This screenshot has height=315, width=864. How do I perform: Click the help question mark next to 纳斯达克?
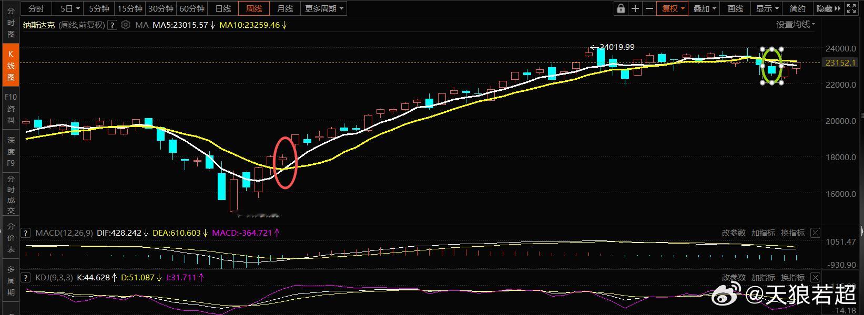(112, 25)
